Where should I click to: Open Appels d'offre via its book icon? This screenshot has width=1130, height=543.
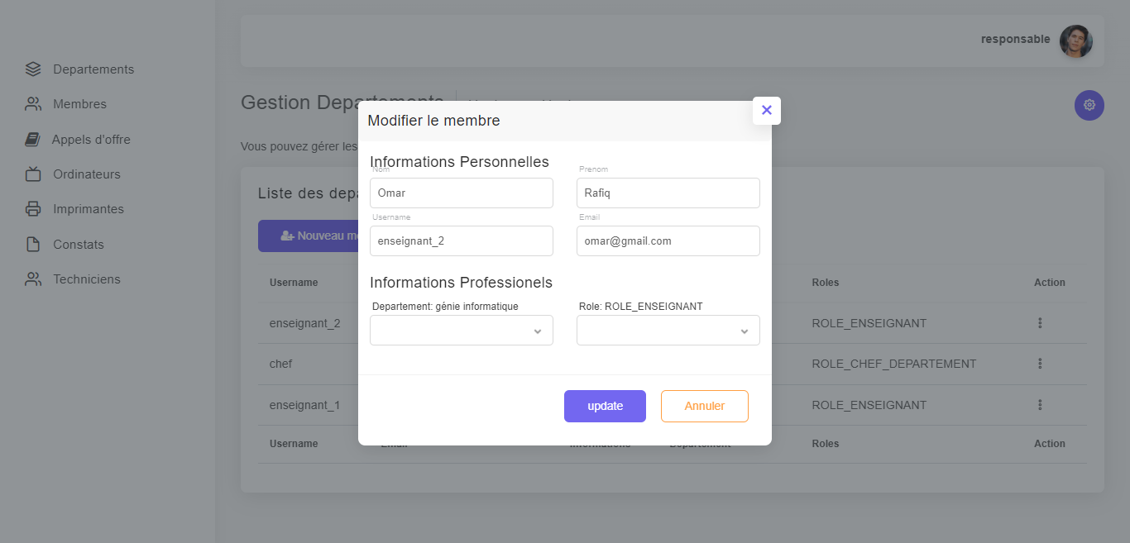click(x=32, y=139)
